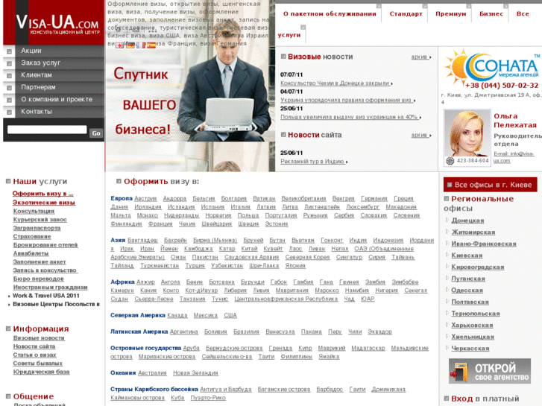Click the Go search button

[x=96, y=133]
